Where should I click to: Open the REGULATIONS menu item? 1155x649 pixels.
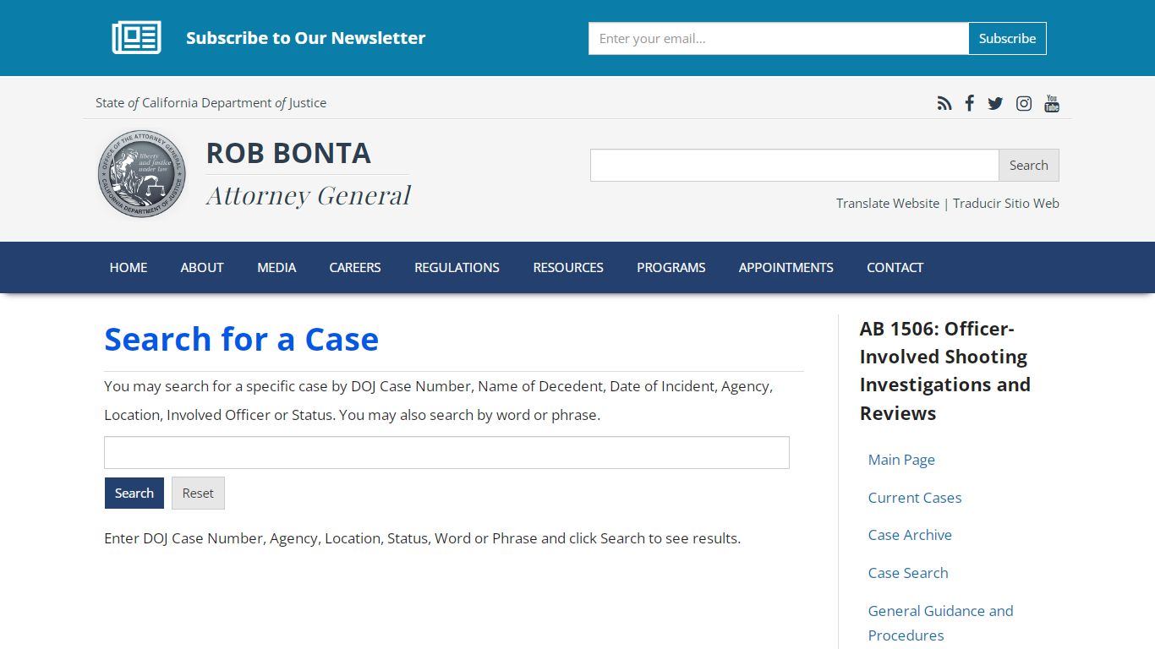(457, 267)
